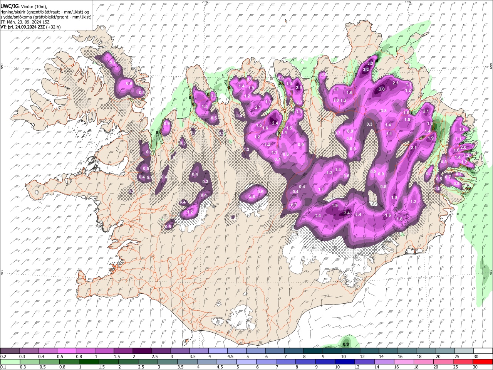Pick rain legend swatch between 14 and 16
Image resolution: width=493 pixels, height=370 pixels.
tap(385, 362)
